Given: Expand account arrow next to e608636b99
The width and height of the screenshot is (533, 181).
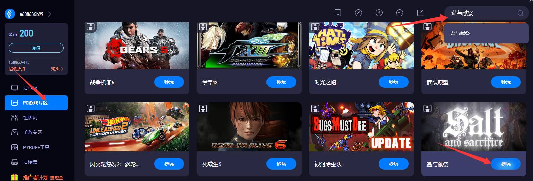Looking at the screenshot, I should (x=50, y=14).
